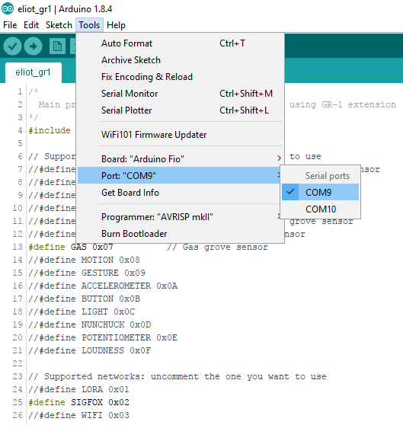Click the Arduino logo in the title bar
This screenshot has height=425, width=403.
click(8, 8)
